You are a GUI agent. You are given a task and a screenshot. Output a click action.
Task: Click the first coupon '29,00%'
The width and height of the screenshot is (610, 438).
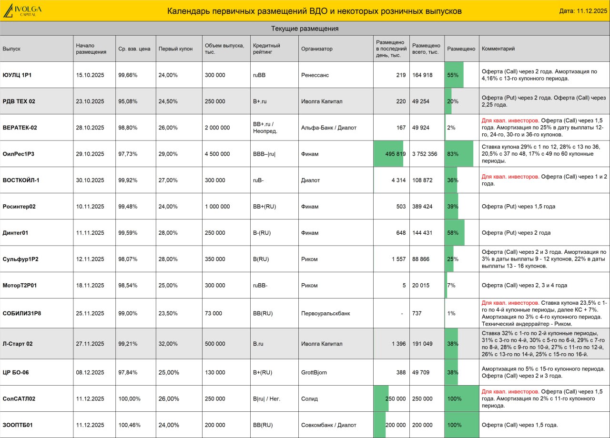coord(168,154)
